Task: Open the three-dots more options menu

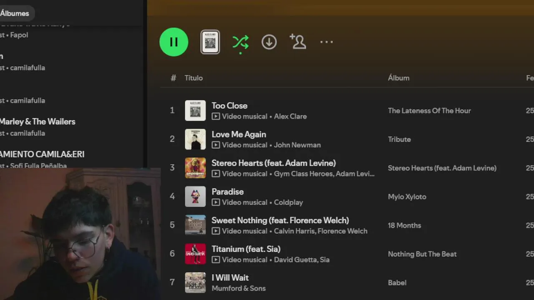Action: coord(326,42)
